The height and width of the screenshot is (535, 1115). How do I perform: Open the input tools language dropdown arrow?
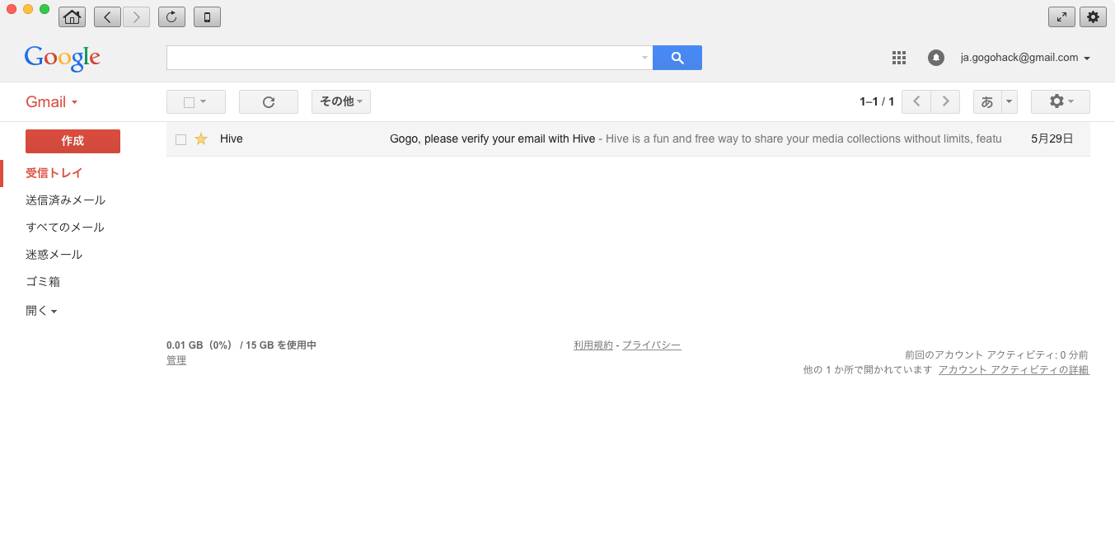pyautogui.click(x=1010, y=101)
